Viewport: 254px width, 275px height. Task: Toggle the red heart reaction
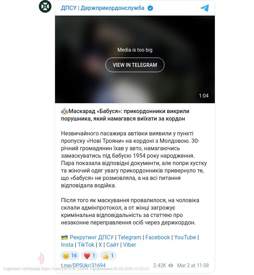pos(90,256)
